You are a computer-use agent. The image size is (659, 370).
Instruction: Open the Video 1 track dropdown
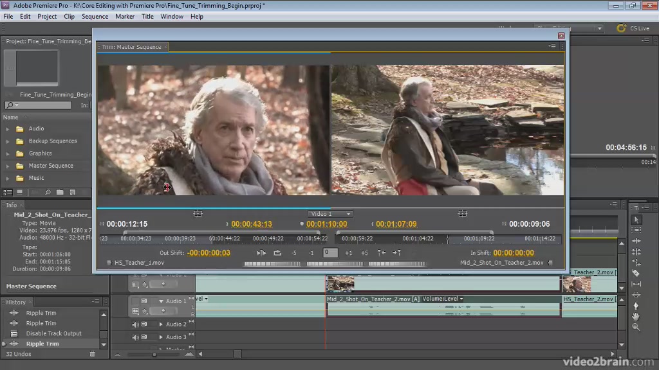point(330,214)
